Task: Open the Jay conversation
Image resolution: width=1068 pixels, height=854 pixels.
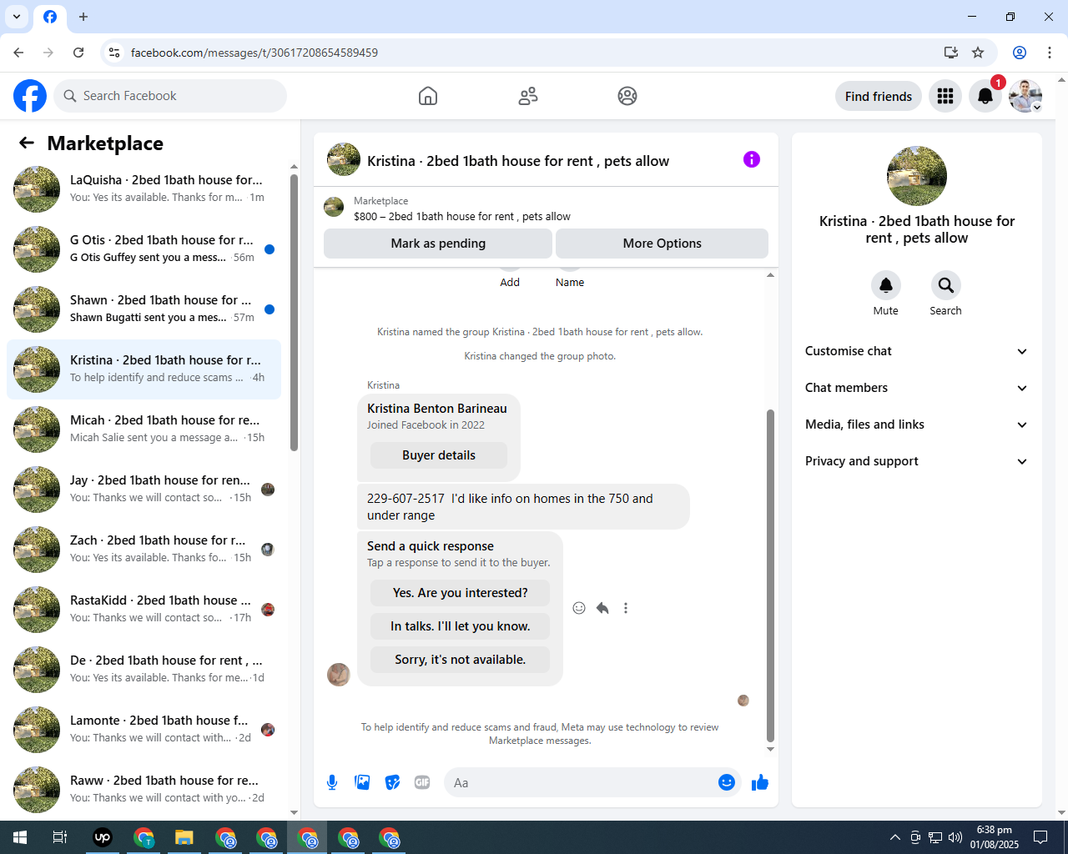Action: (144, 490)
